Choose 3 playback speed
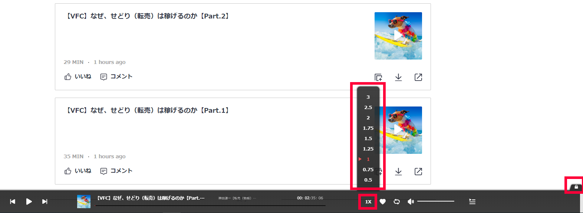Screen dimensions: 583x213 pos(368,97)
